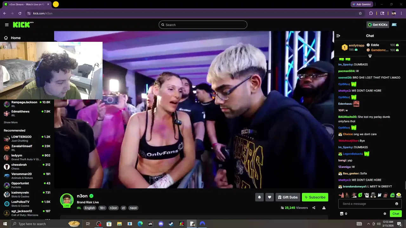Open n3on channel name link

point(82,196)
